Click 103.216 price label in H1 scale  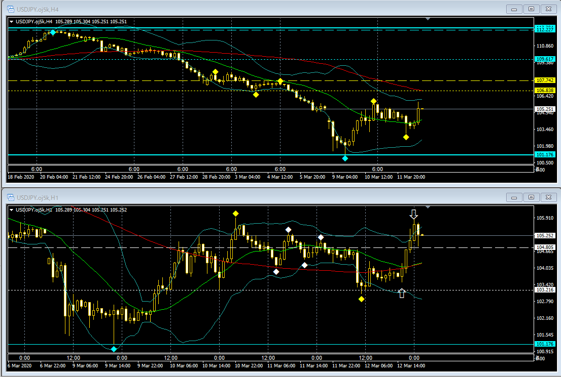(x=545, y=290)
